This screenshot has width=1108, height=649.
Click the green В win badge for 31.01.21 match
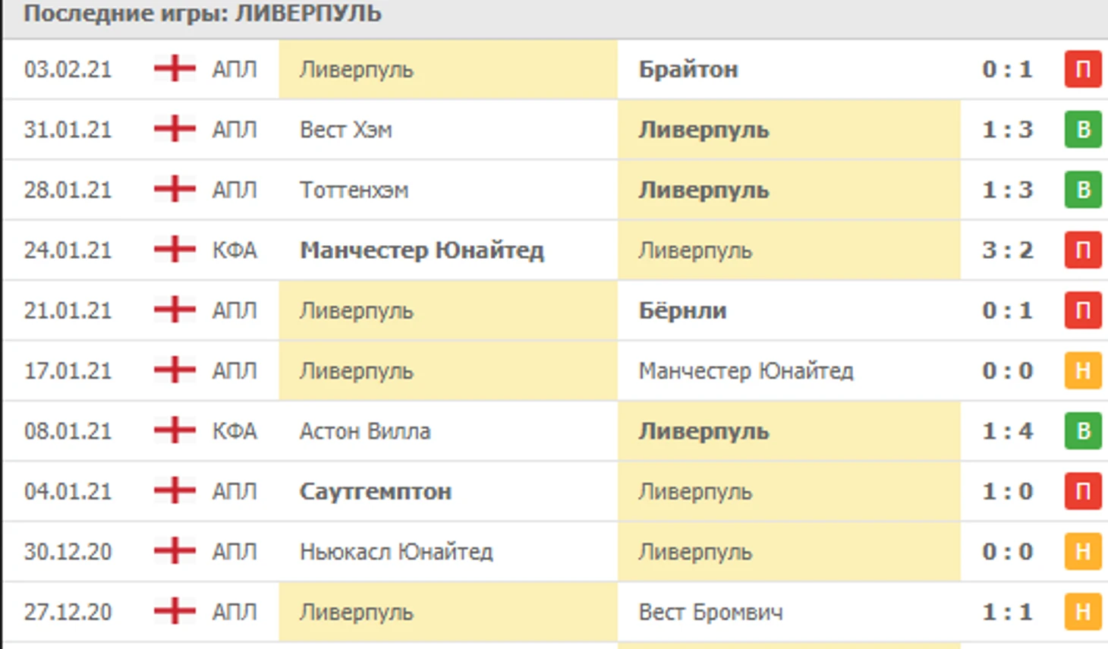1083,129
